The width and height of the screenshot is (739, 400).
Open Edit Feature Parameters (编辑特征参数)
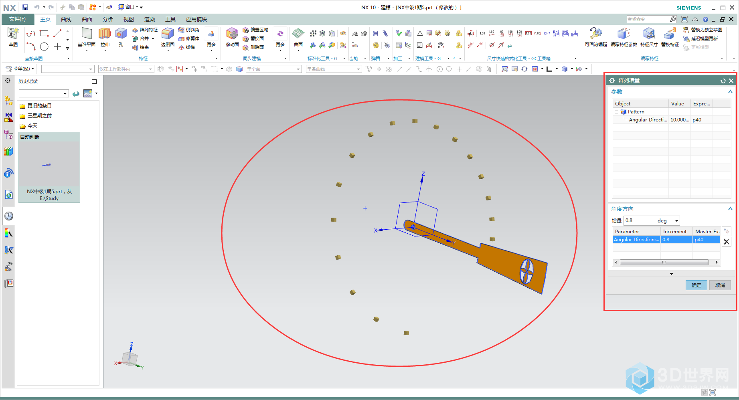[x=624, y=37]
